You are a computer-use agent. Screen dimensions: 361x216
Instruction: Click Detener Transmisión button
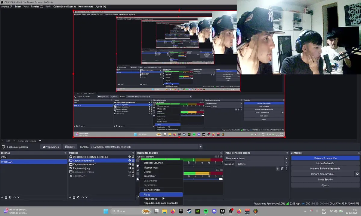(x=325, y=158)
